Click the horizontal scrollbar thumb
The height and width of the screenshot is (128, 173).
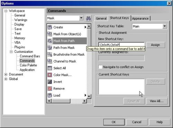point(61,101)
